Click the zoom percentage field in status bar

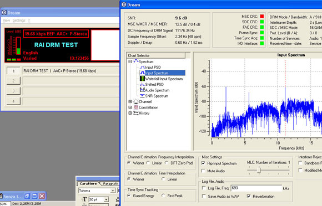pyautogui.click(x=5, y=204)
